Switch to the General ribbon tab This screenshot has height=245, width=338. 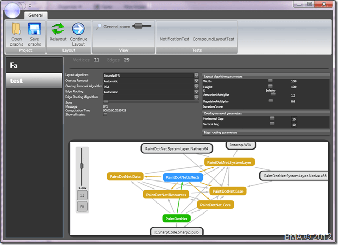coord(36,15)
